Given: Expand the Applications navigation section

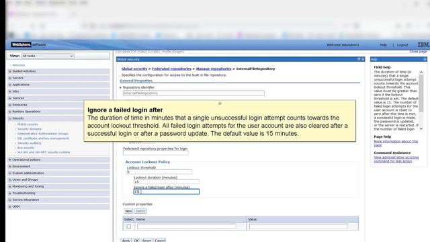Looking at the screenshot, I should pos(10,85).
